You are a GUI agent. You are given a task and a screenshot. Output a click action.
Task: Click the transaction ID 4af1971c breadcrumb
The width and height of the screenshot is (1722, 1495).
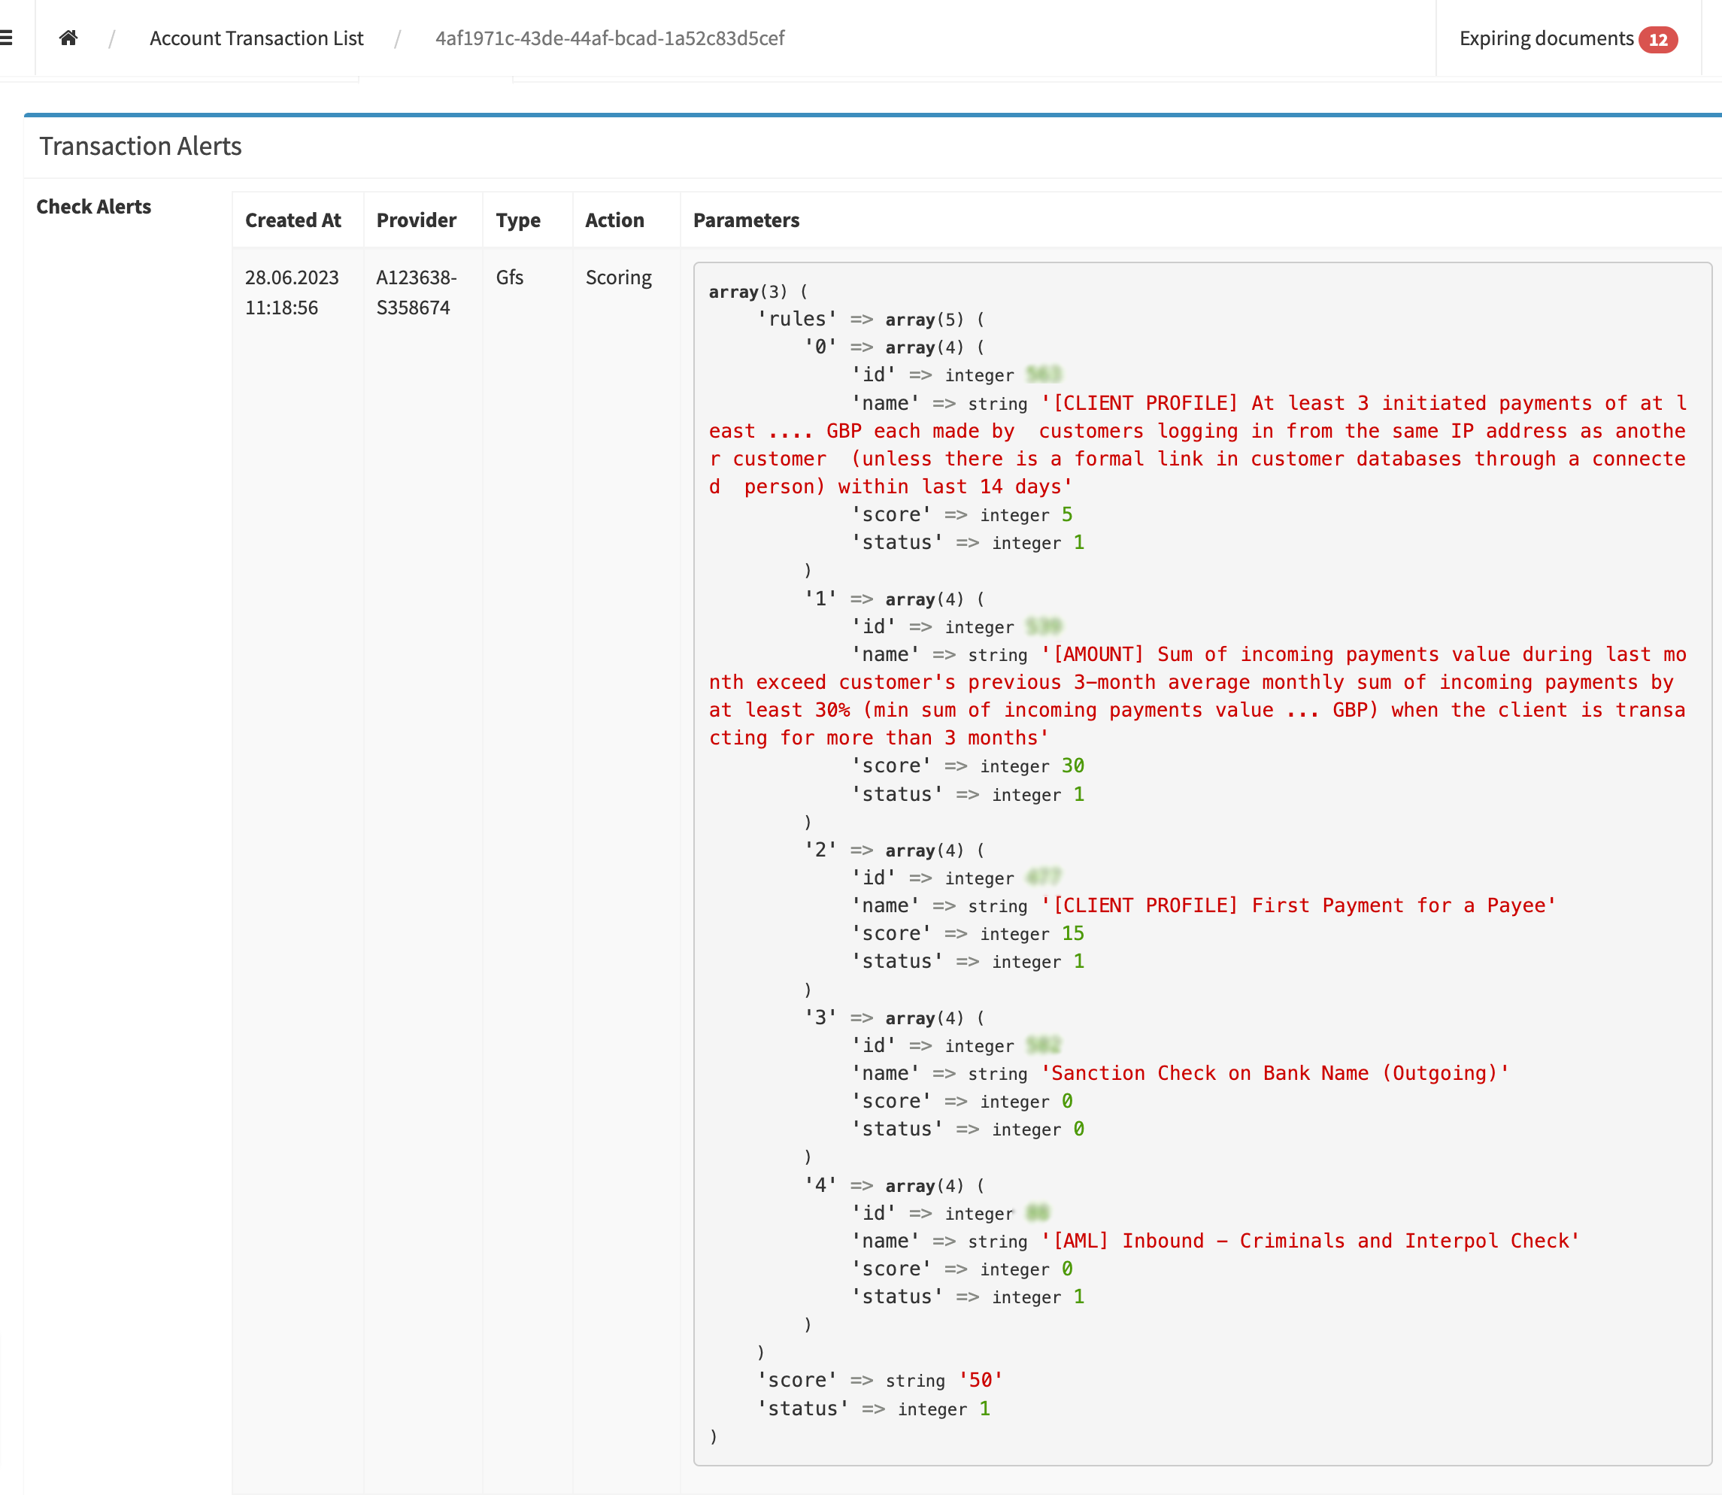tap(609, 38)
